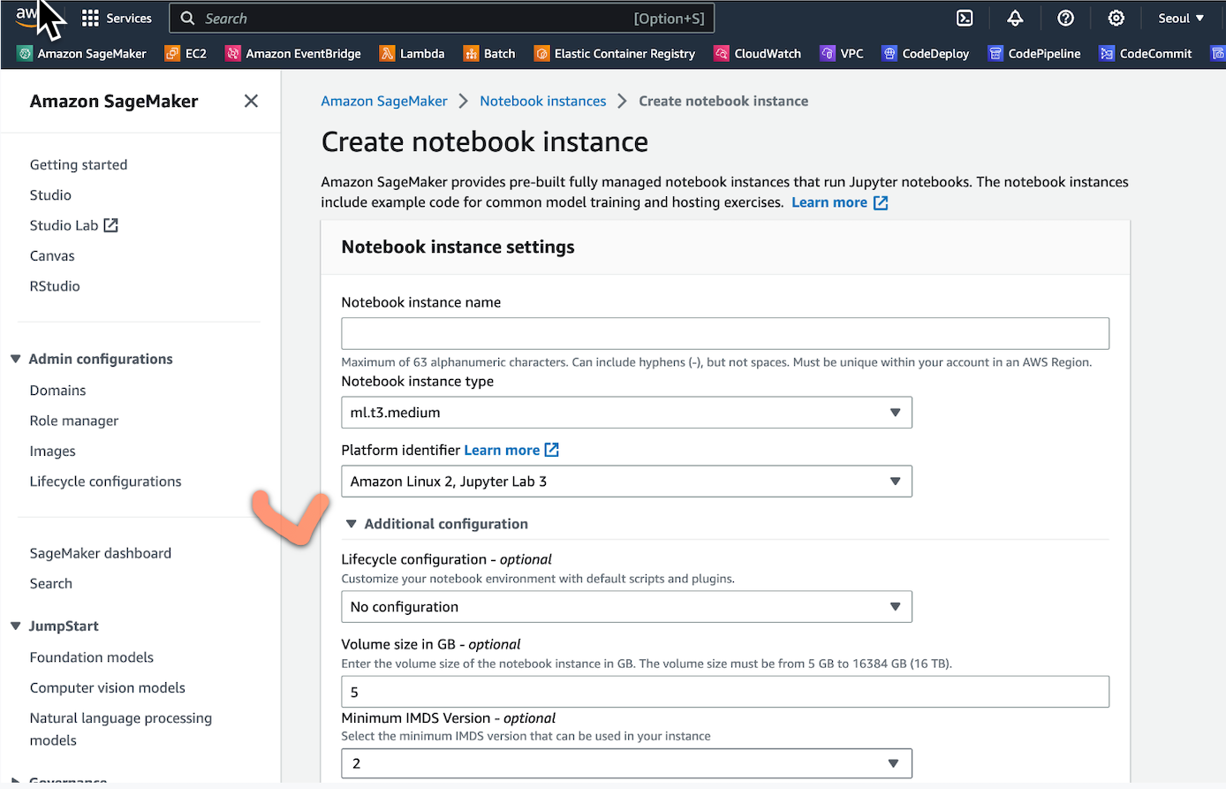Focus the Notebook instance name field
Image resolution: width=1226 pixels, height=789 pixels.
pos(725,334)
